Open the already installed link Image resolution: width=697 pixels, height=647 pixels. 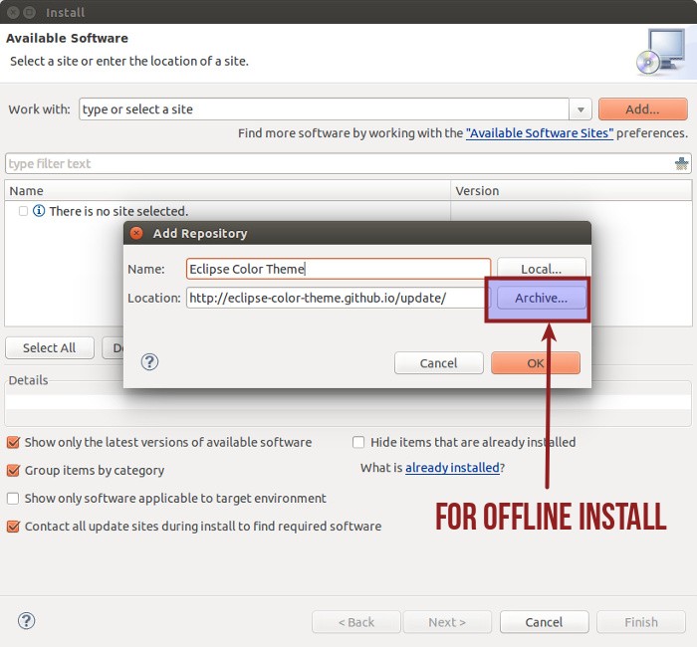(452, 468)
